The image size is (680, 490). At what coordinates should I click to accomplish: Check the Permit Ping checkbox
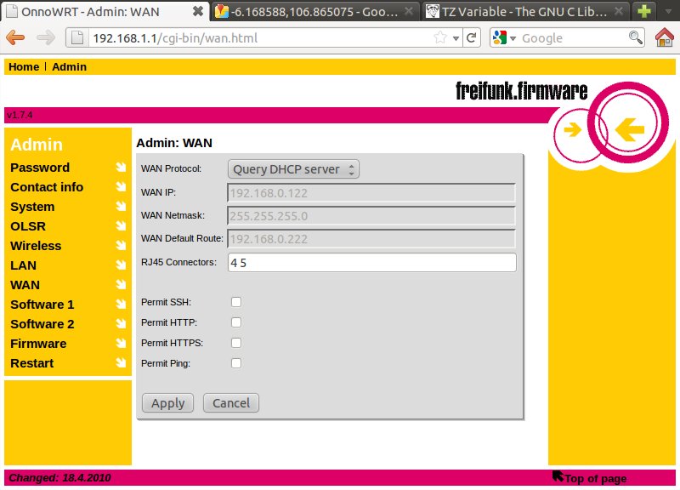(236, 363)
